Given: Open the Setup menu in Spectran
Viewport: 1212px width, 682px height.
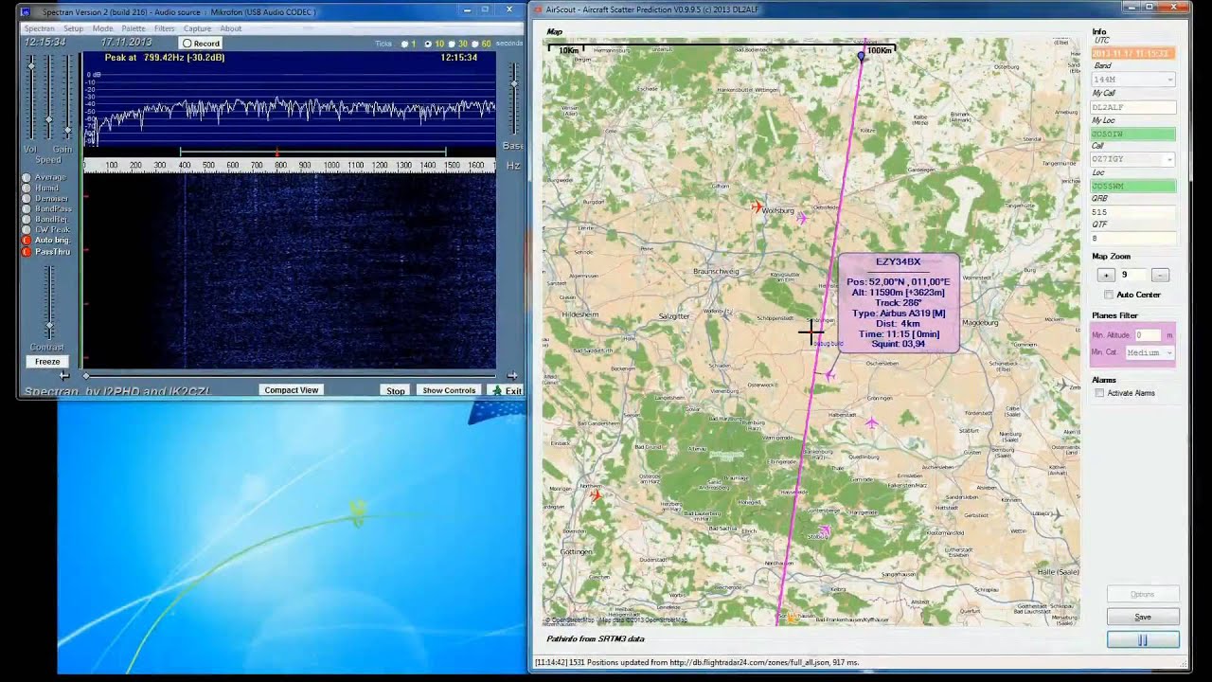Looking at the screenshot, I should 73,28.
